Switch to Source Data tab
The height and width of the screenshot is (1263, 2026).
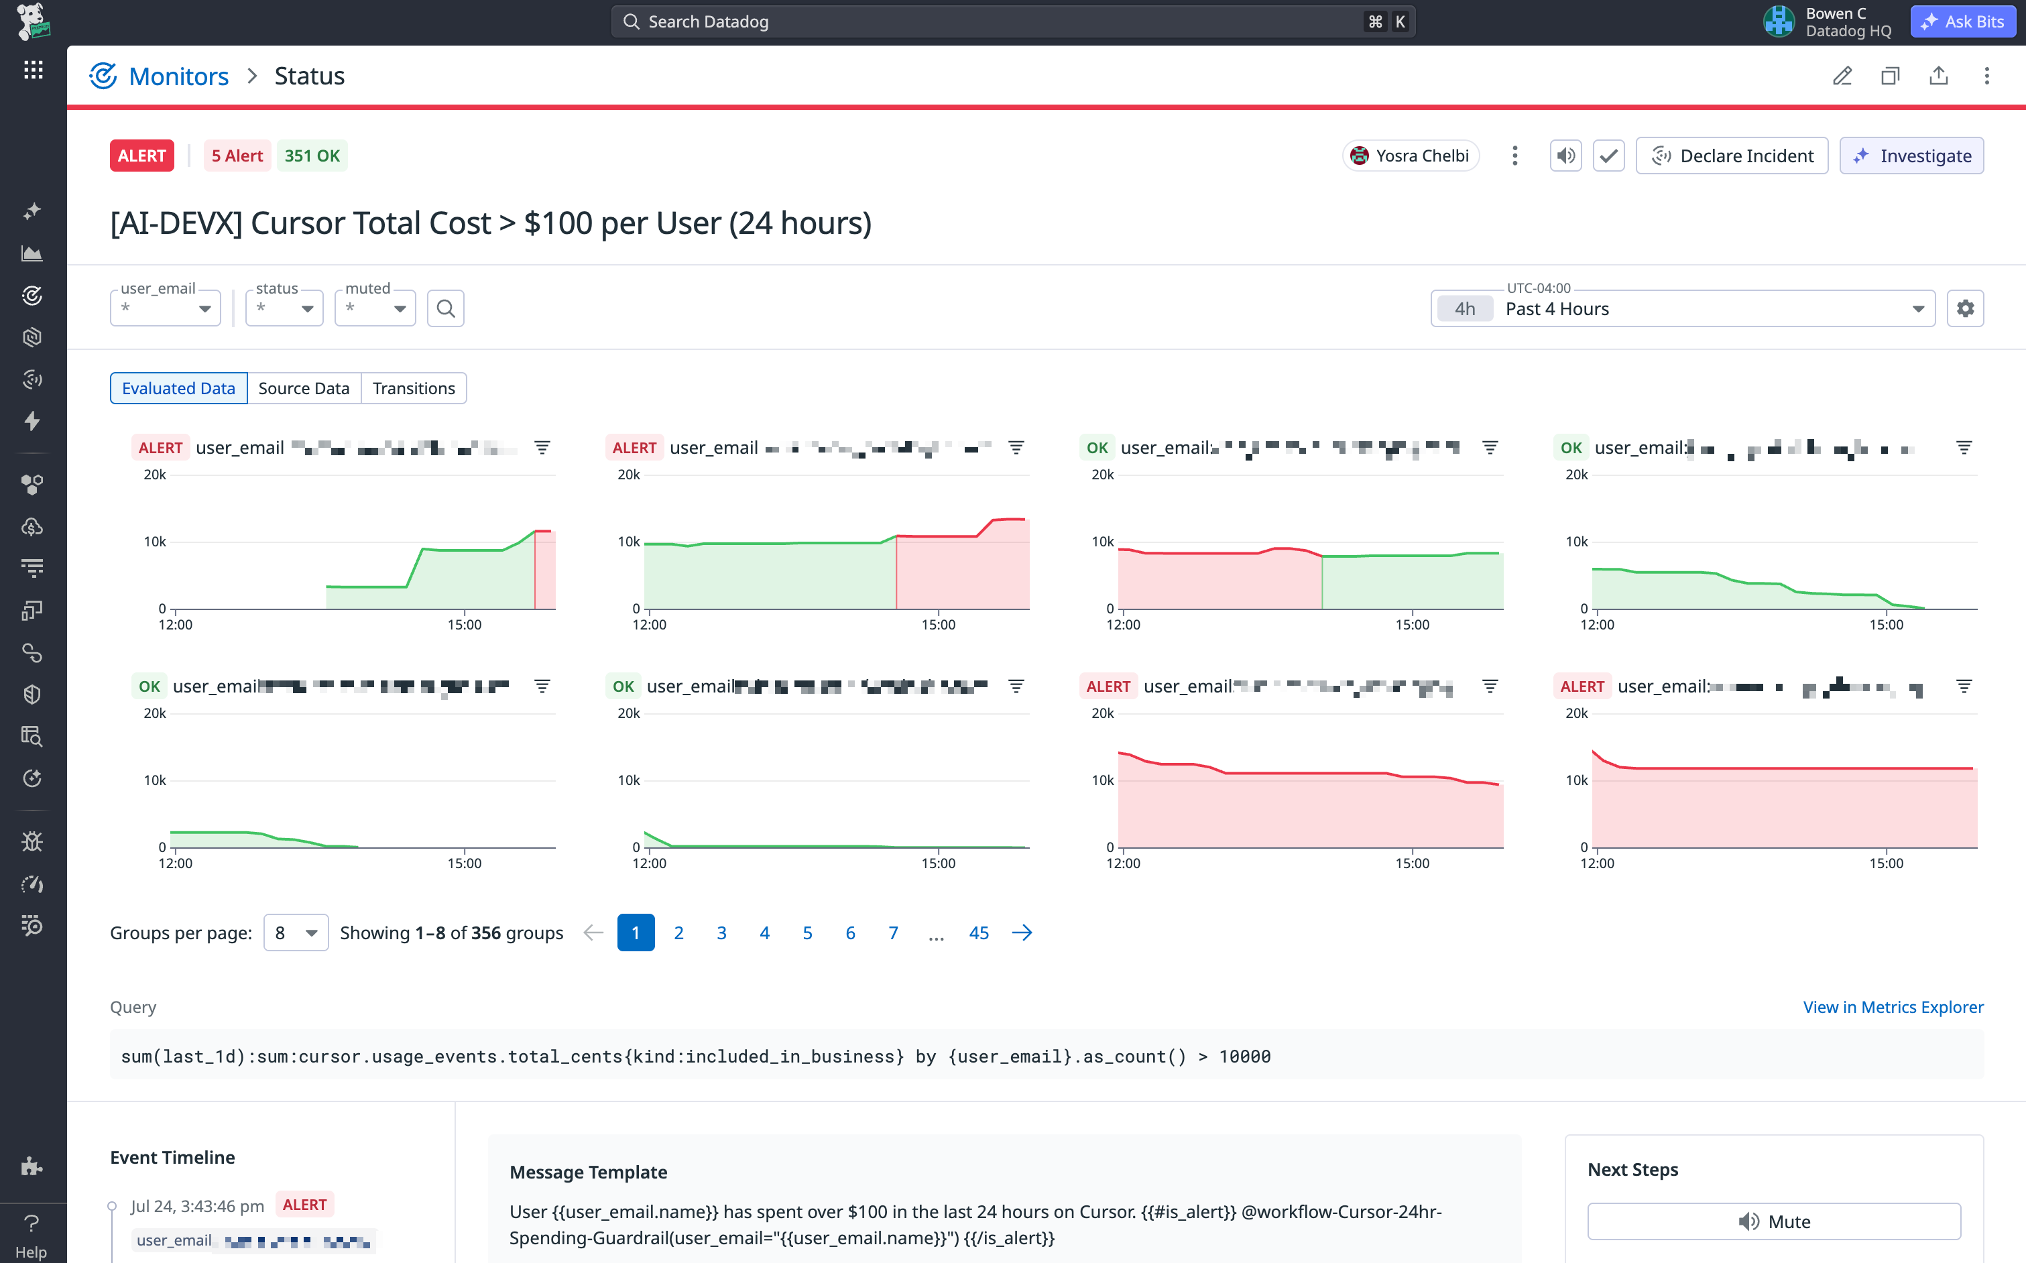304,388
